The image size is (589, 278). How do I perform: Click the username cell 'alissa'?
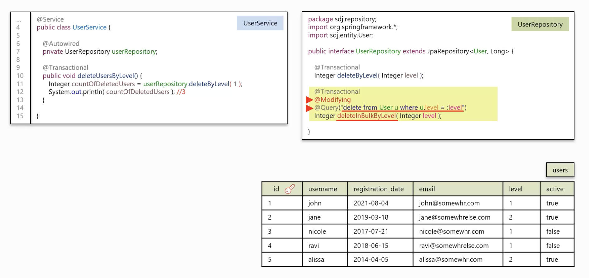pos(325,260)
